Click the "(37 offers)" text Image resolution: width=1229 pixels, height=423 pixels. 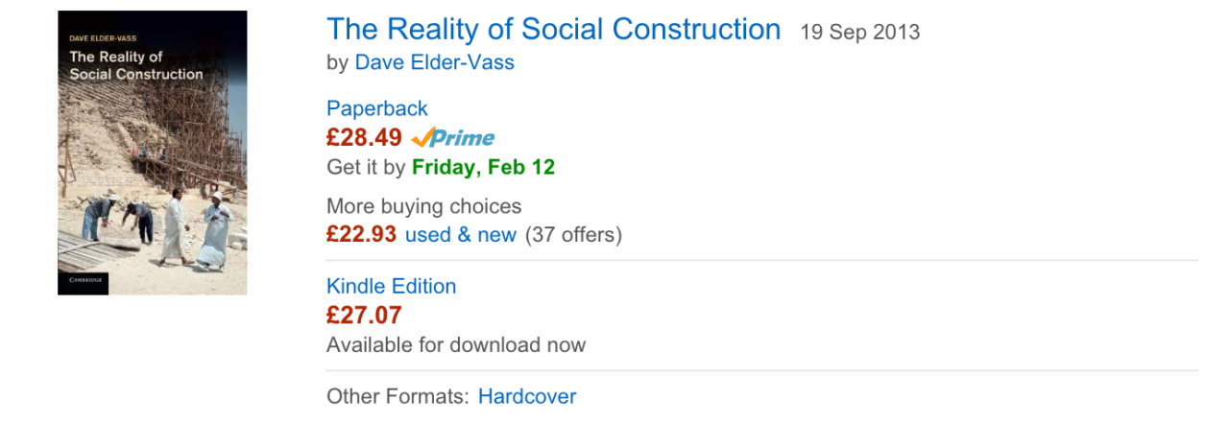(573, 234)
